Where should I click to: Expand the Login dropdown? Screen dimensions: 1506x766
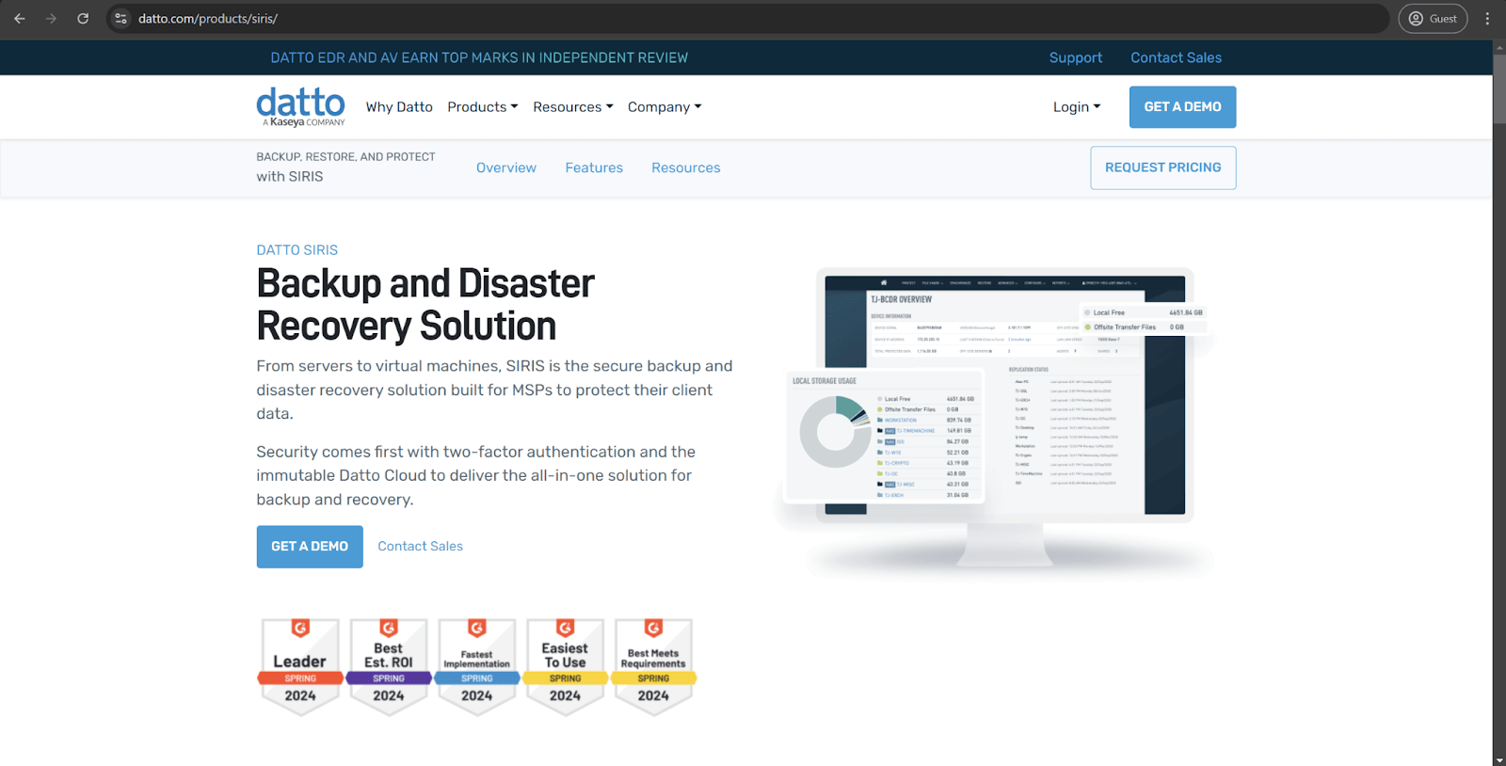pos(1076,107)
